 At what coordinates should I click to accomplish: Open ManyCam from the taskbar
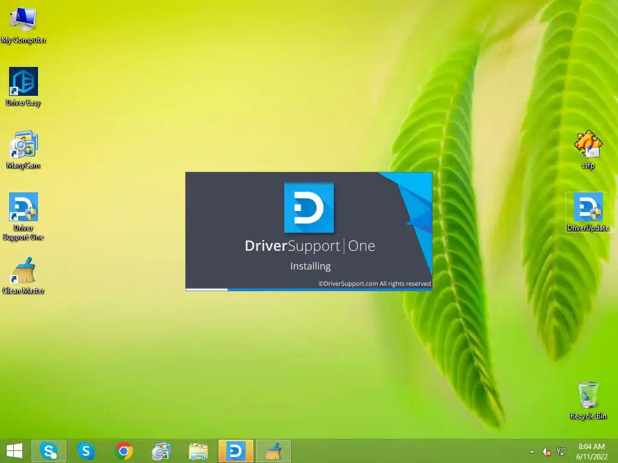coord(161,451)
